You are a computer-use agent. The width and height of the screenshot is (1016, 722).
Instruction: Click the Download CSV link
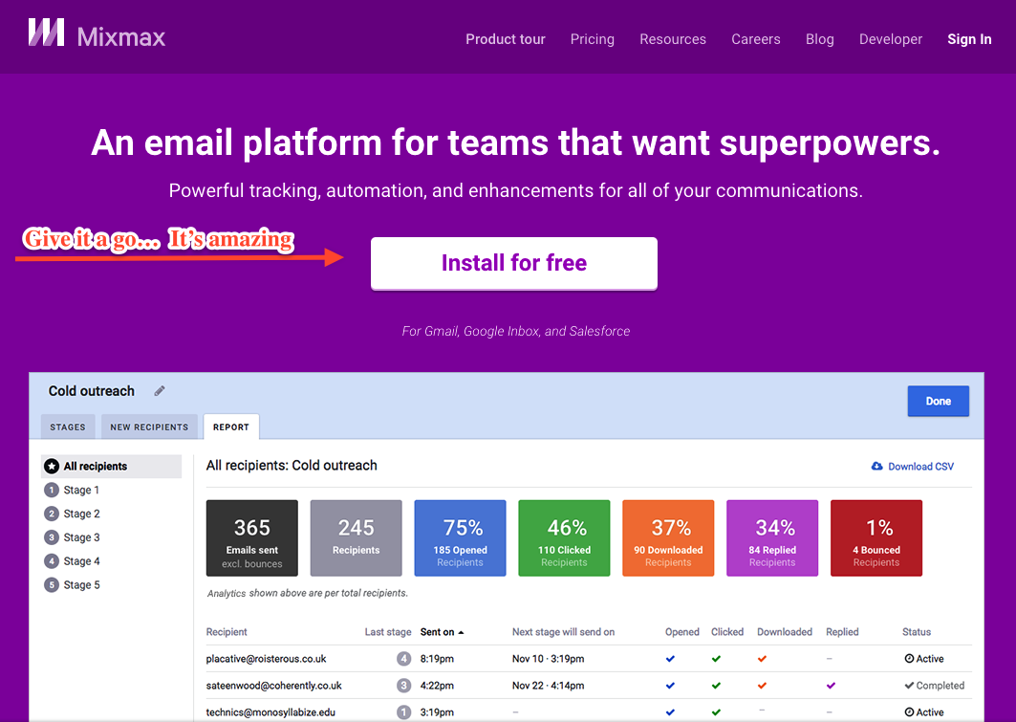click(x=913, y=466)
